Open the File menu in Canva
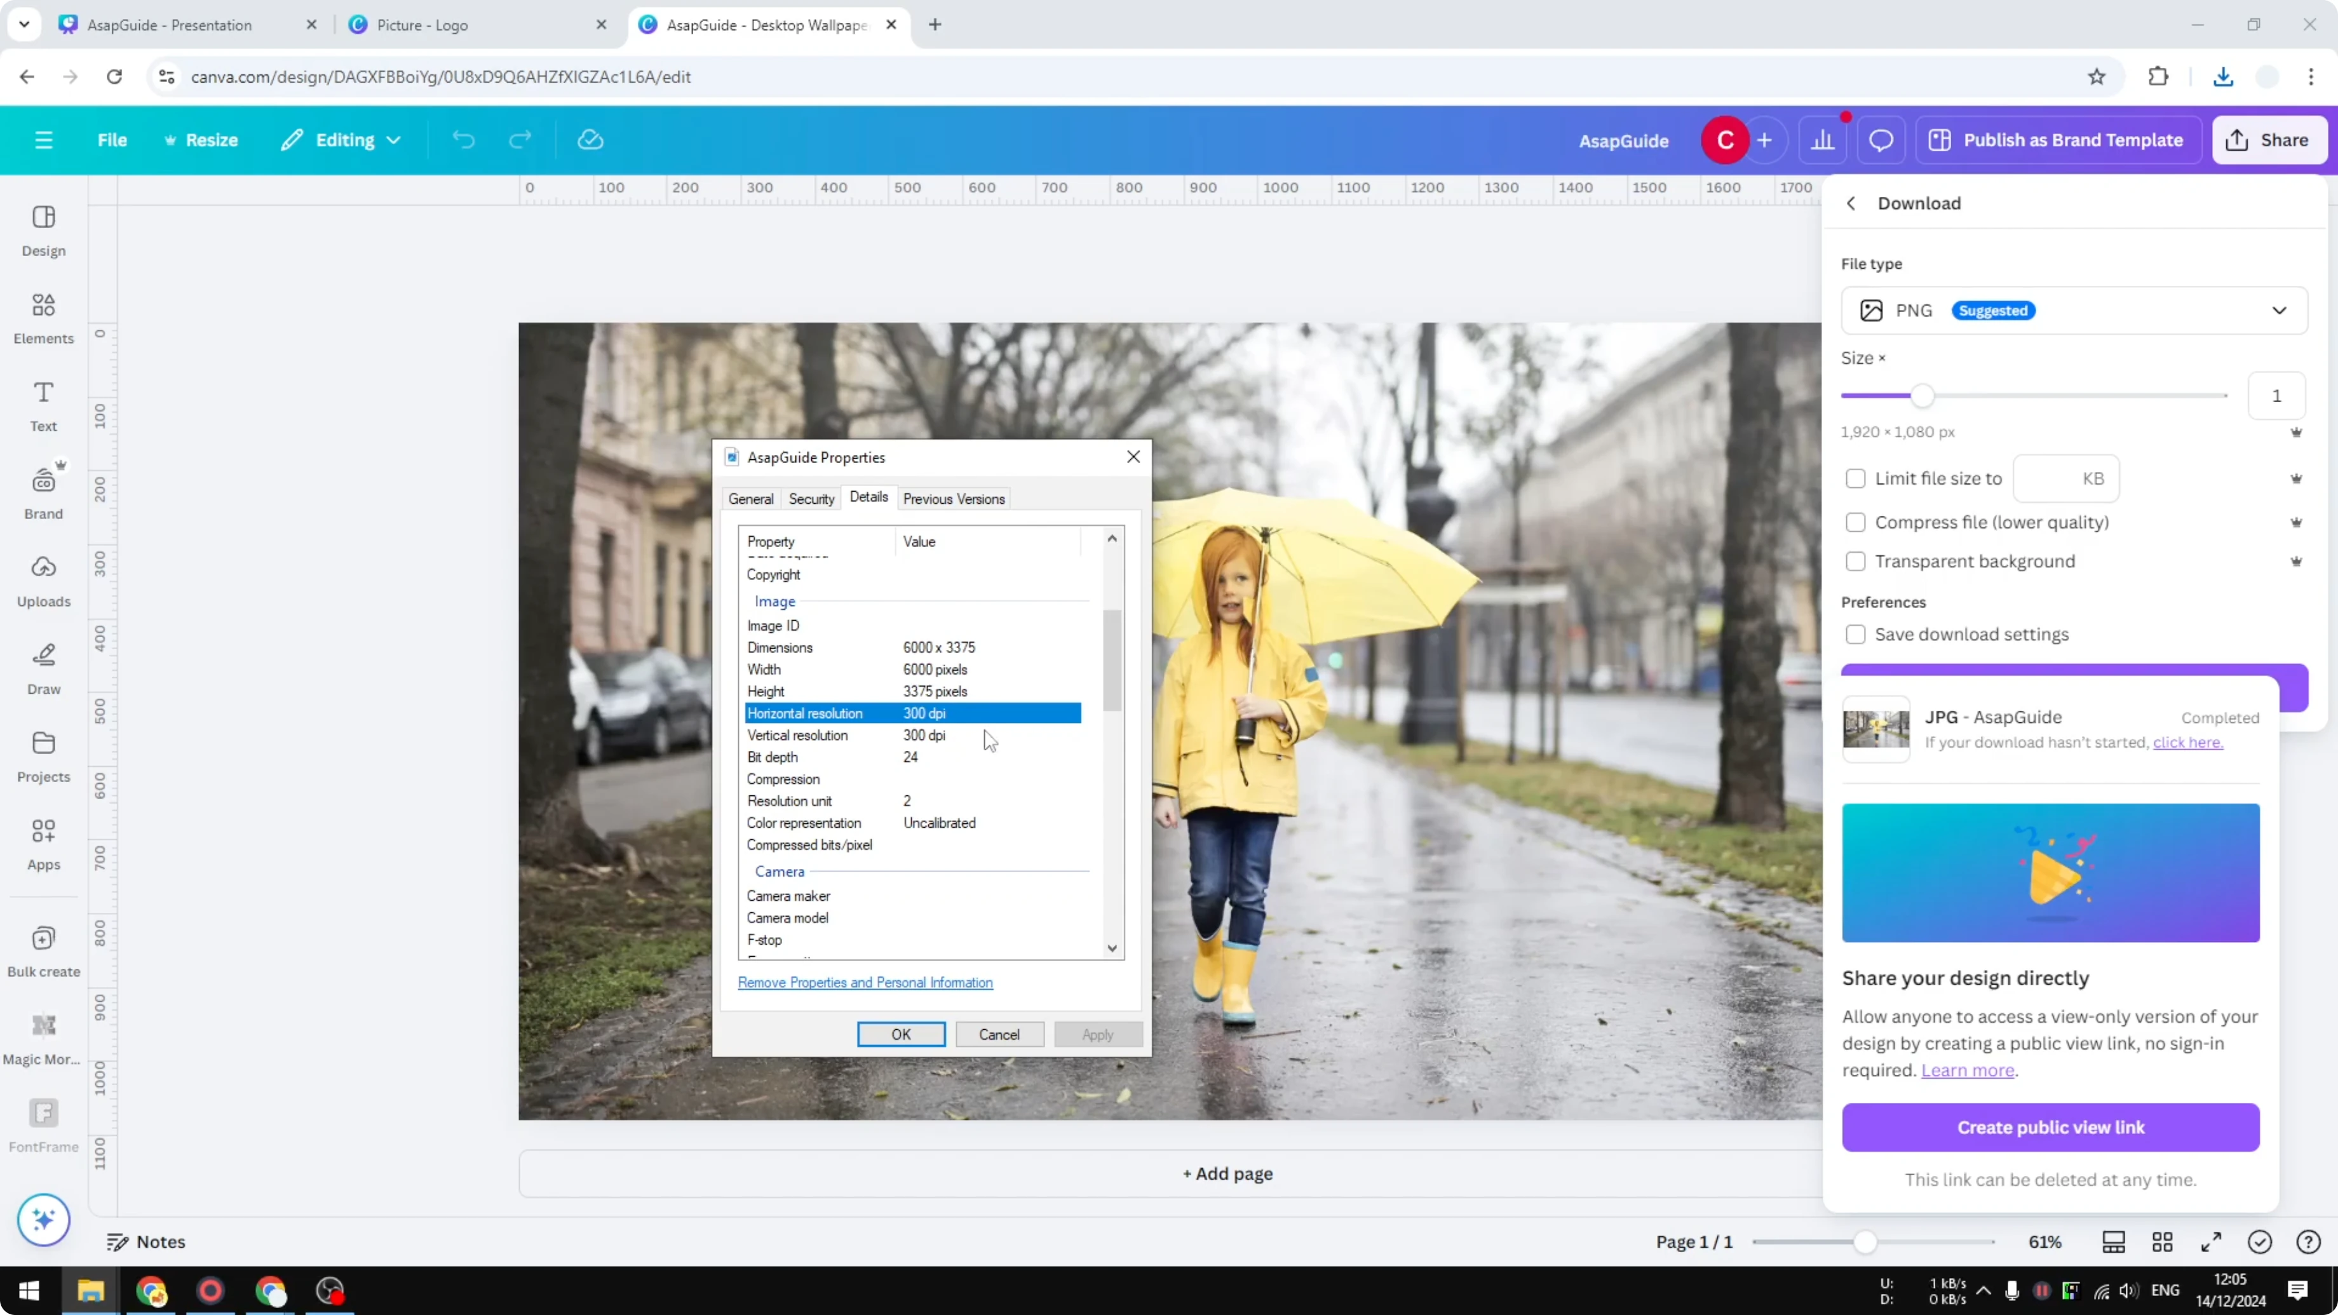 [112, 140]
